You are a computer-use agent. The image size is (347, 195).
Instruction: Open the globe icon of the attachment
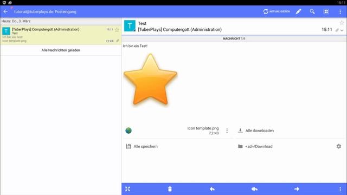coord(128,131)
